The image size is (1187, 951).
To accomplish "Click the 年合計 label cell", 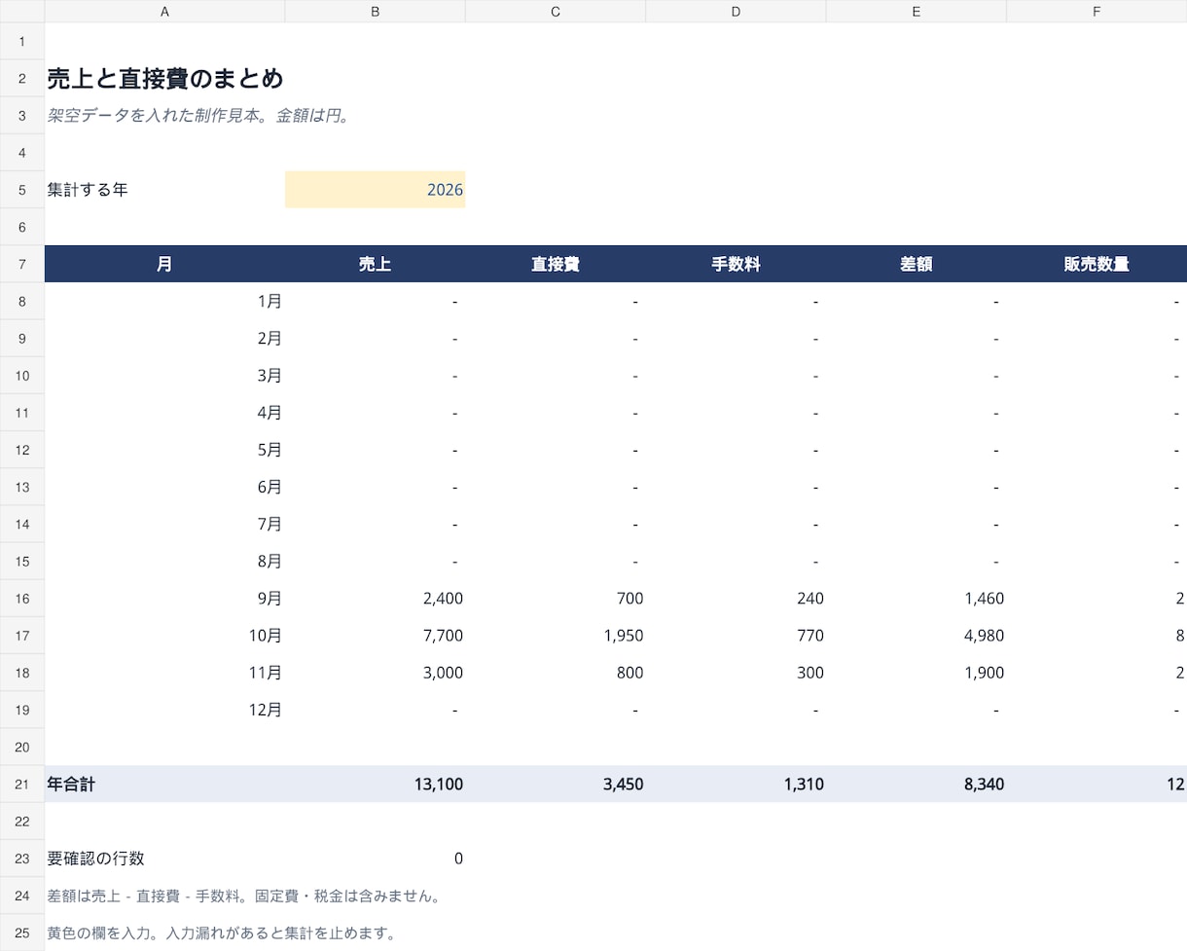I will (164, 784).
